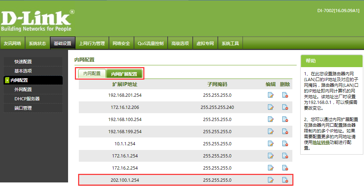Image resolution: width=364 pixels, height=186 pixels.
Task: Edit the 202.100.1.254 entry
Action: [271, 180]
